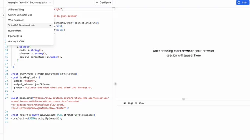The height and width of the screenshot is (140, 250).
Task: Click line 27 page.goto URL code
Action: [x=60, y=103]
